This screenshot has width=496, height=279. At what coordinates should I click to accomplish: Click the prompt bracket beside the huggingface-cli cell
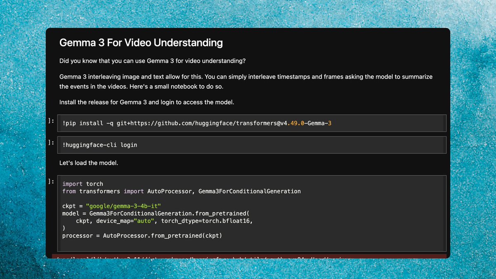point(51,143)
